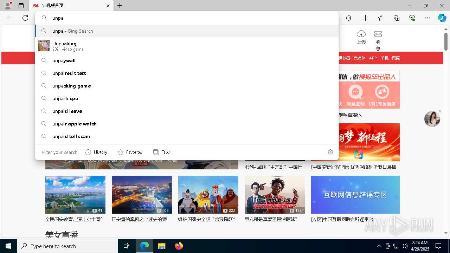Filter search by Tabs
The width and height of the screenshot is (450, 253).
161,152
